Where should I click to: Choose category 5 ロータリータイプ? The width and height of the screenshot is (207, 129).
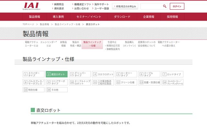coord(126,74)
